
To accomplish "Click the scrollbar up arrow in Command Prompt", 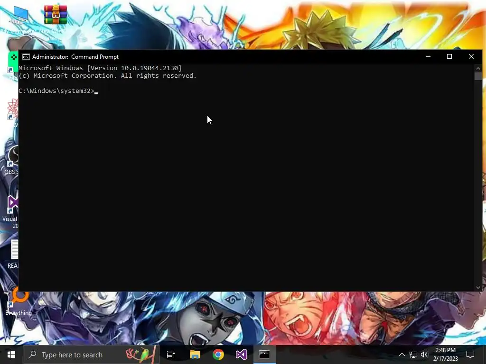I will coord(478,68).
